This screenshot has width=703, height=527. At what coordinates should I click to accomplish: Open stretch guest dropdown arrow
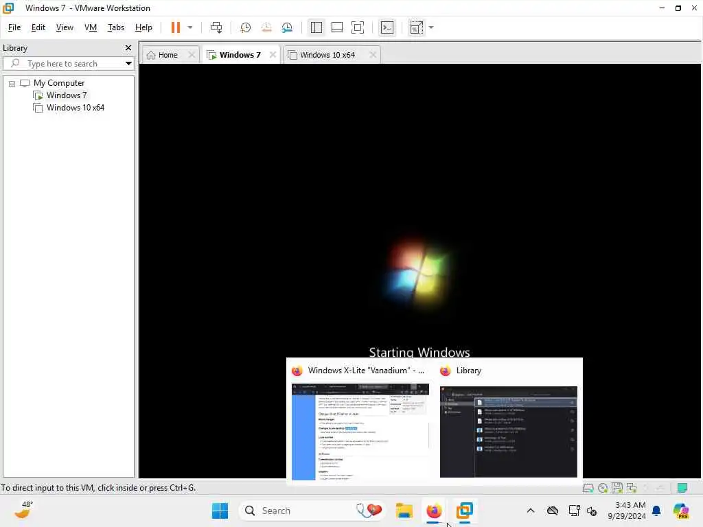point(431,27)
